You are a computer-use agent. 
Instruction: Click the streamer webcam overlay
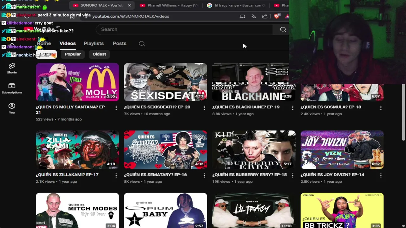click(x=347, y=42)
